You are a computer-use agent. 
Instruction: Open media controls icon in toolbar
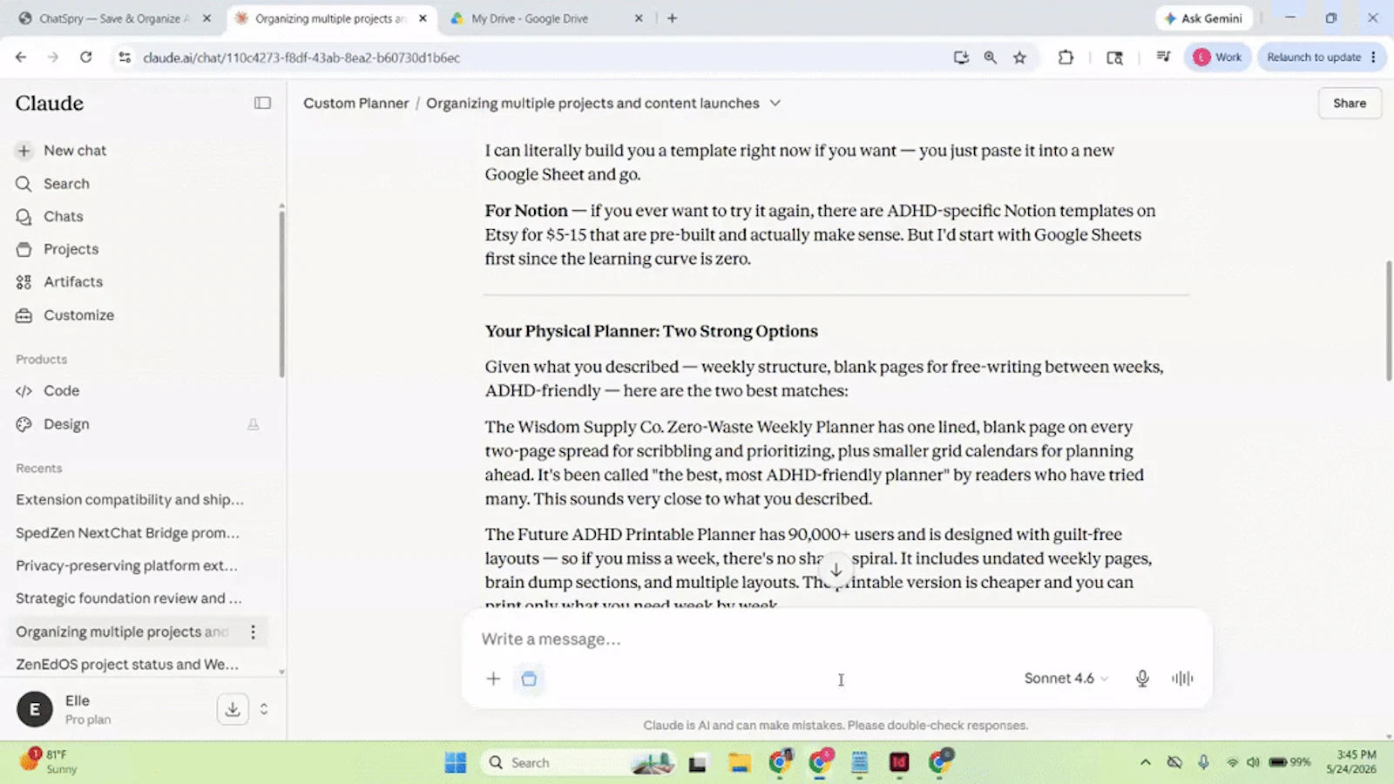(x=1163, y=57)
